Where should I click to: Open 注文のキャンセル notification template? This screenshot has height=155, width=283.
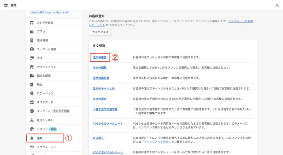point(104,89)
